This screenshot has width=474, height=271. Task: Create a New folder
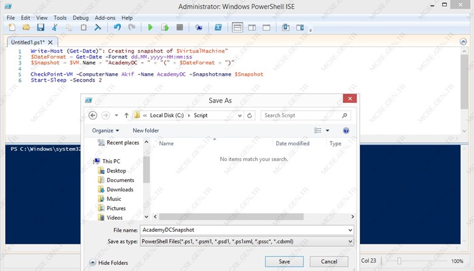tap(146, 131)
